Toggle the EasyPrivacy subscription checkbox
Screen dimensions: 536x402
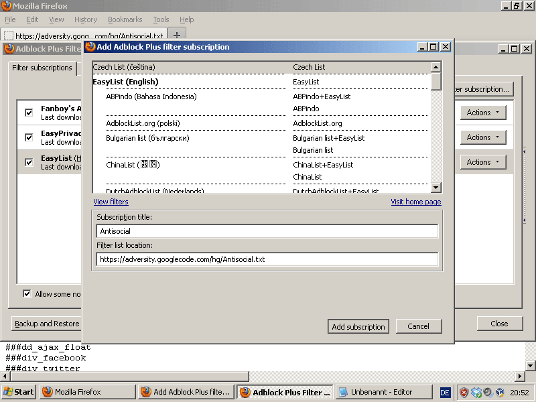(29, 137)
